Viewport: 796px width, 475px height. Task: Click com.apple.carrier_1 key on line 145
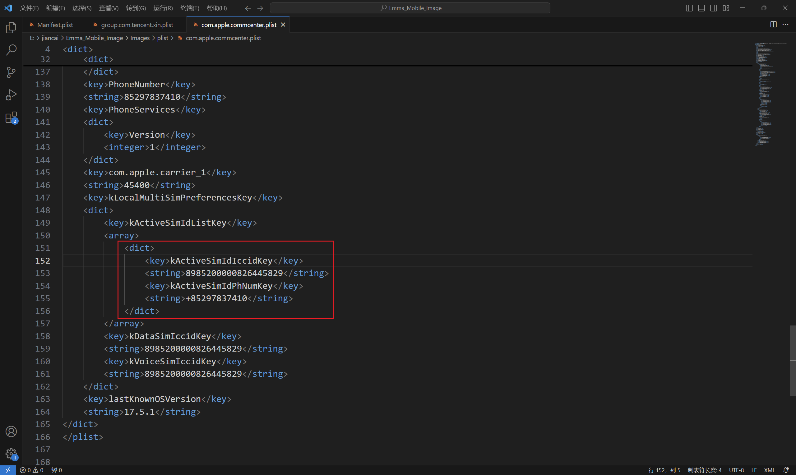point(157,173)
